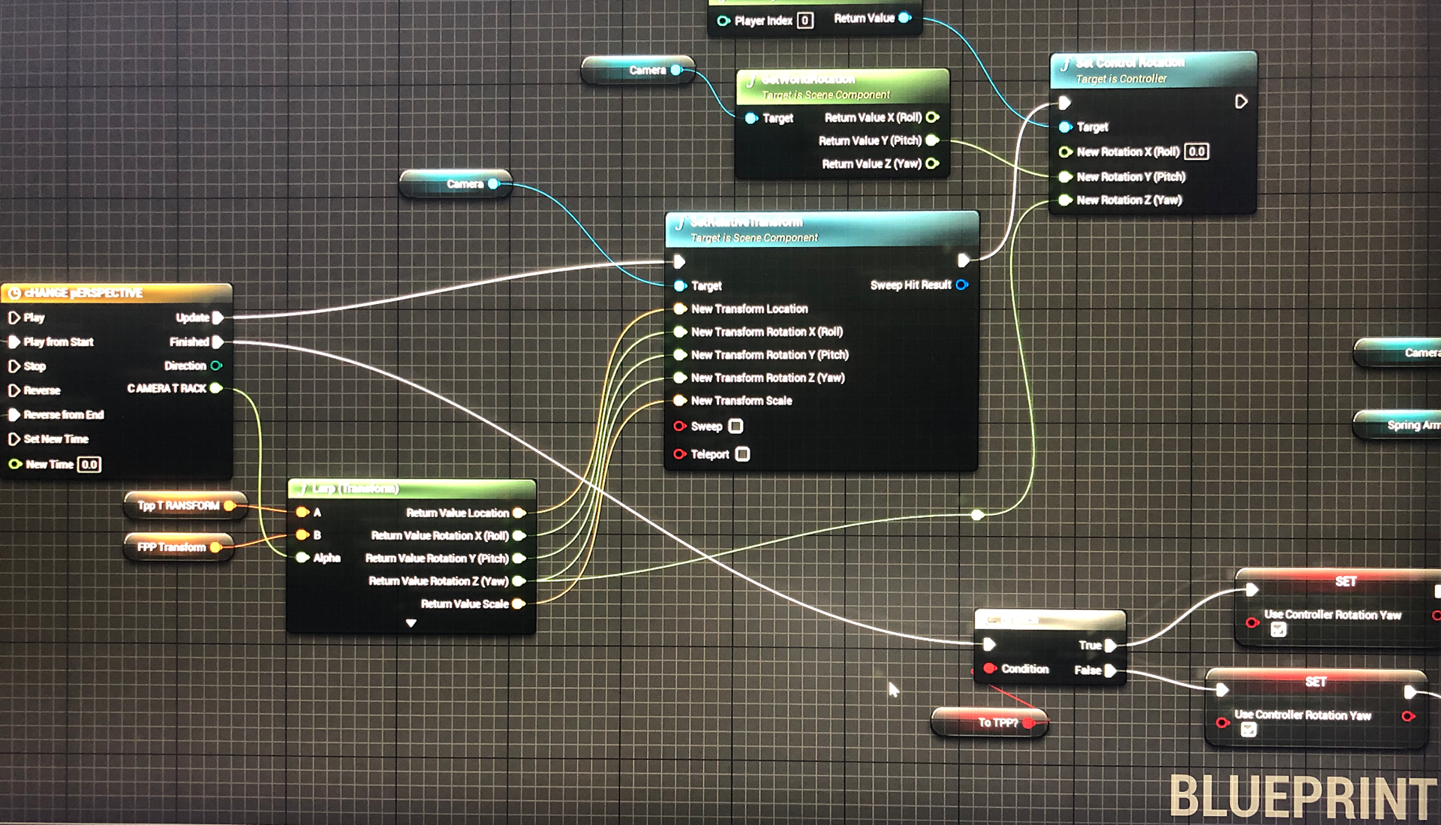Toggle lower SET Use Controller Rotation Yaw checkbox
Screen dimensions: 1441x825
coord(1248,730)
